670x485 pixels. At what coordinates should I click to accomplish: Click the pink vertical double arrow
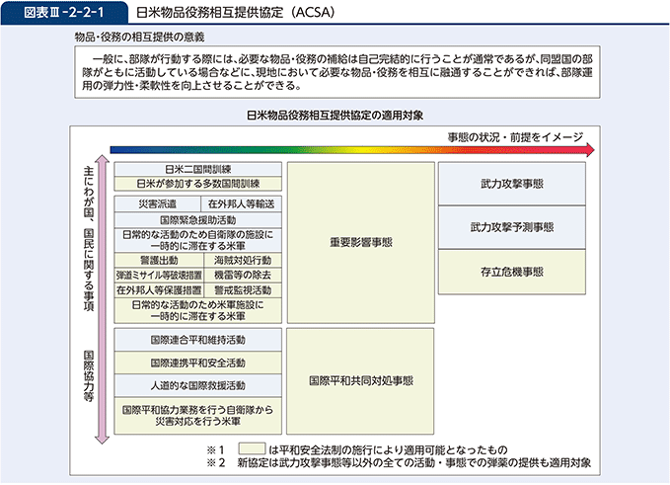(102, 299)
